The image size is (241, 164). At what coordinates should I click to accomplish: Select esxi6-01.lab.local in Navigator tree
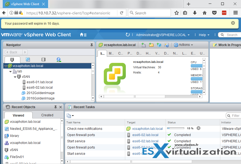pos(40,82)
